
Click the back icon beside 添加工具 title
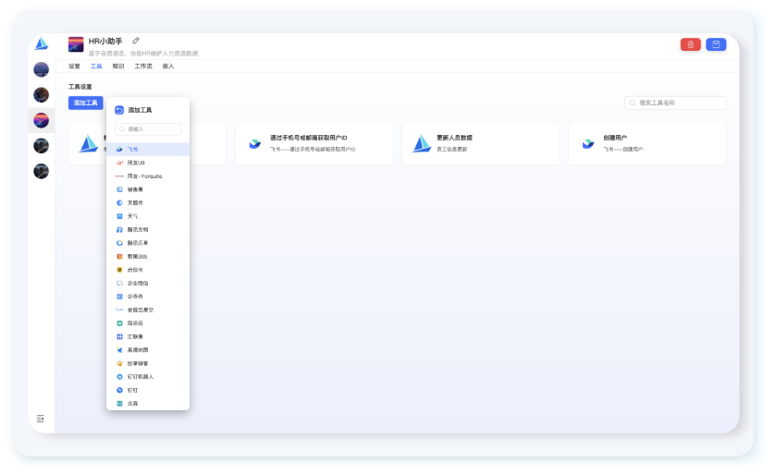(x=119, y=110)
